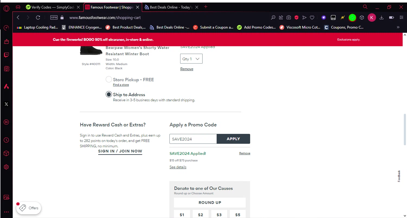
Task: Open history clock icon in sidebar
Action: [6, 140]
